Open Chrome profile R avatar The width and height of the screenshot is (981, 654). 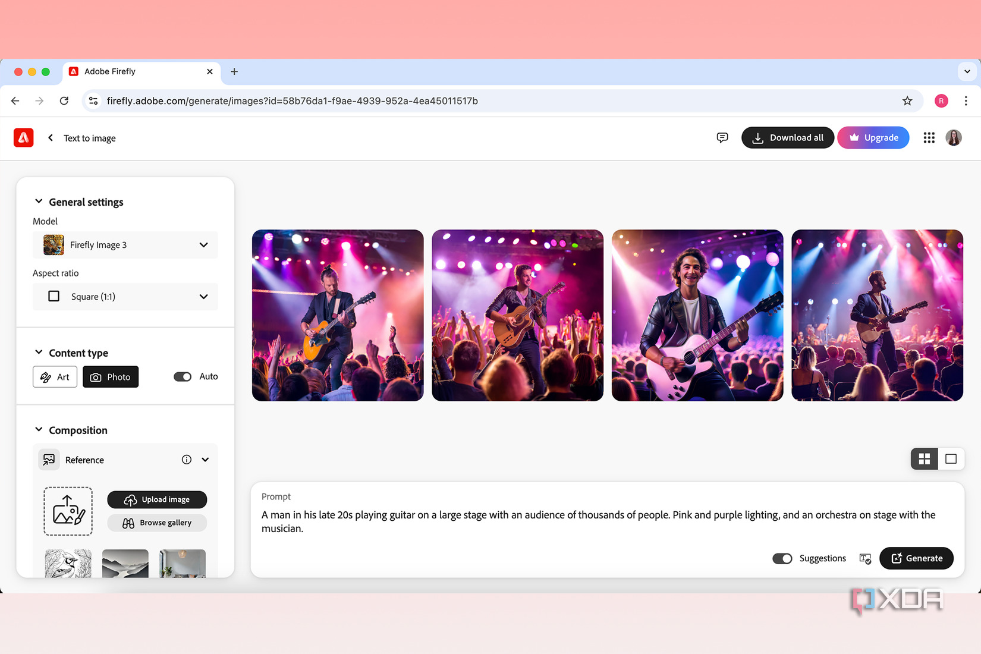941,101
